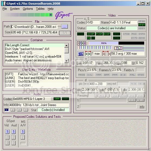Click GSpot Aud test button 3

point(14,143)
